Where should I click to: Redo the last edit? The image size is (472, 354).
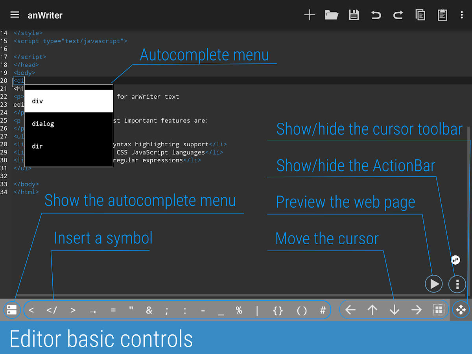398,15
